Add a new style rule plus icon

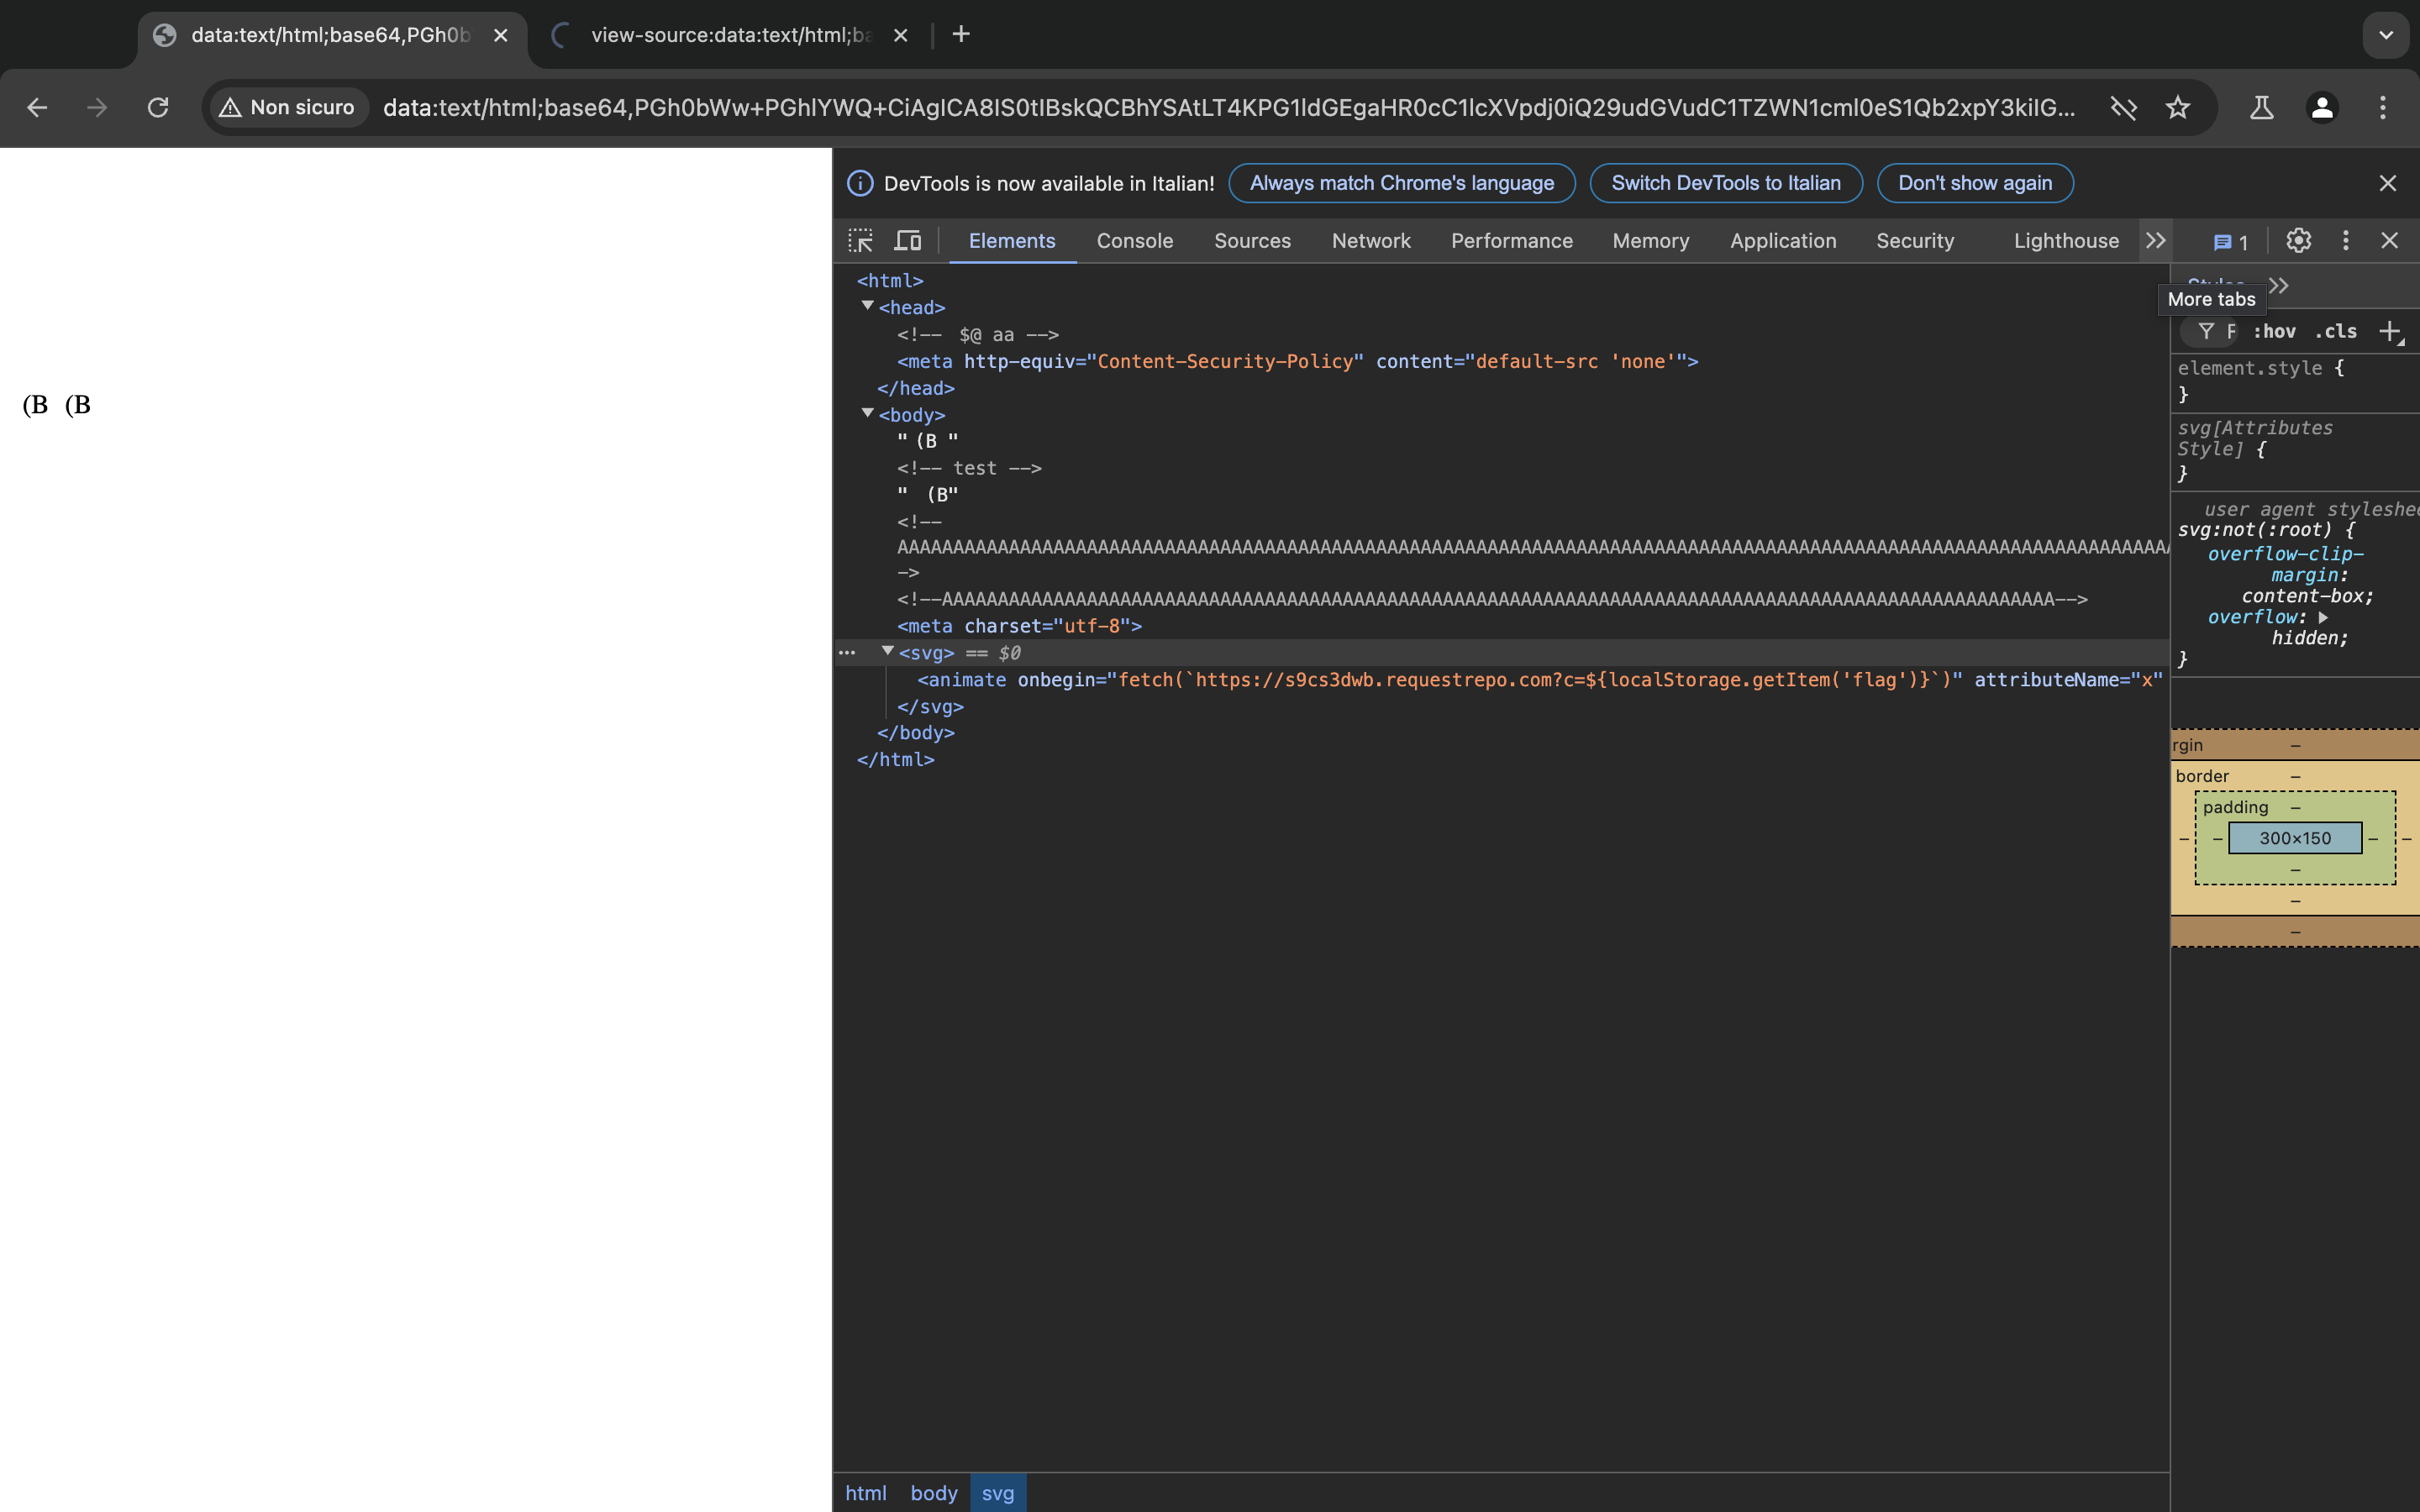tap(2390, 331)
